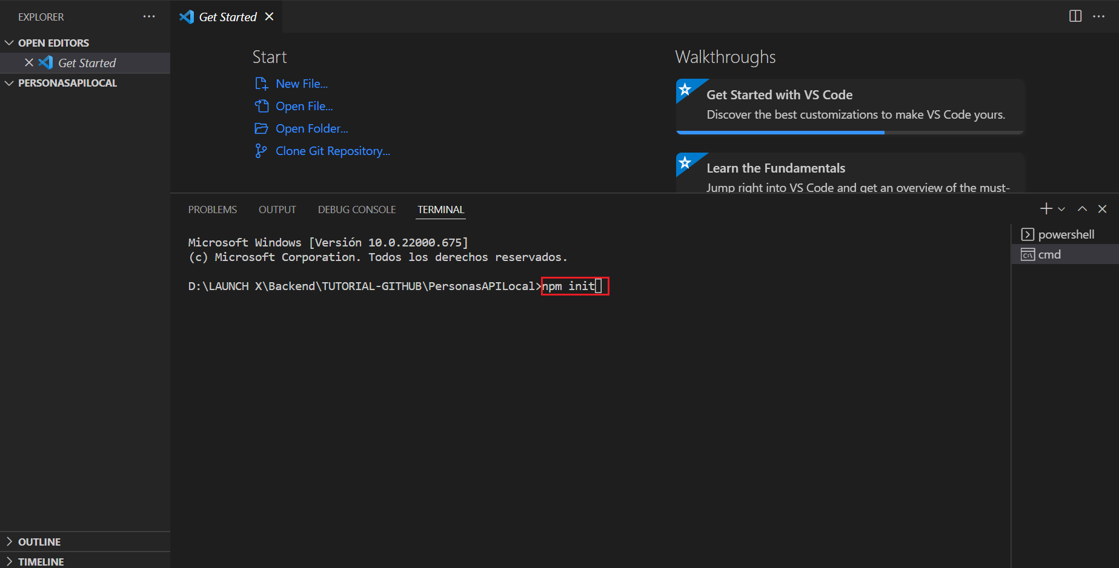The image size is (1119, 568).
Task: Click the Open File... link
Action: [304, 106]
